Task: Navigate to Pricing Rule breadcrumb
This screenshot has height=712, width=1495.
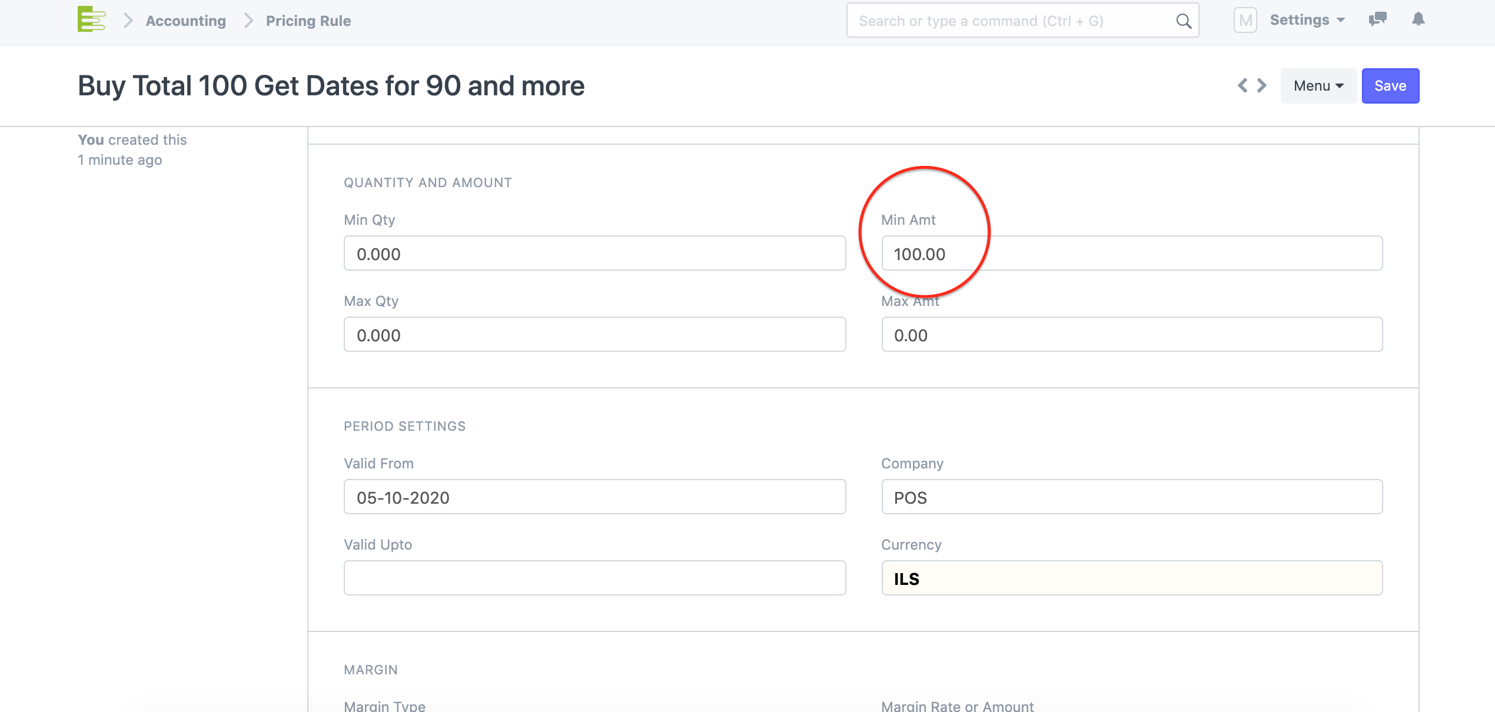Action: pyautogui.click(x=308, y=21)
